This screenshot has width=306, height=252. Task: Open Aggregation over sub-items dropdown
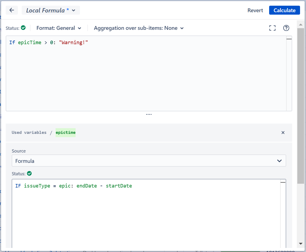(x=139, y=28)
